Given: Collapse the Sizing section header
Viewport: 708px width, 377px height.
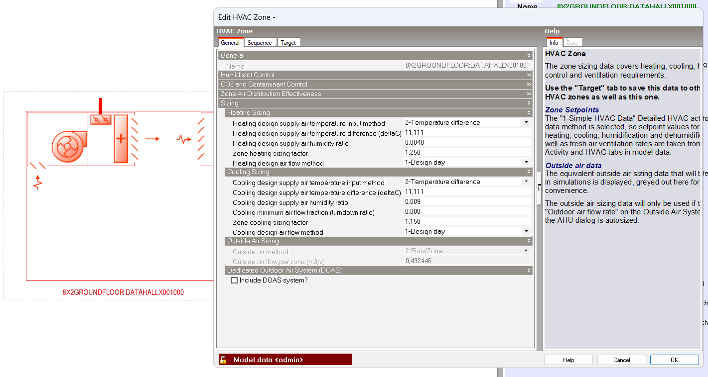Looking at the screenshot, I should click(529, 103).
